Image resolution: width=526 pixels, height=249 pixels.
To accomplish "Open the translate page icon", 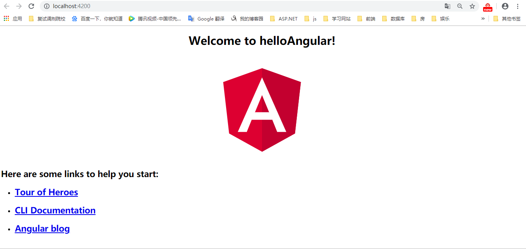I will click(x=448, y=6).
